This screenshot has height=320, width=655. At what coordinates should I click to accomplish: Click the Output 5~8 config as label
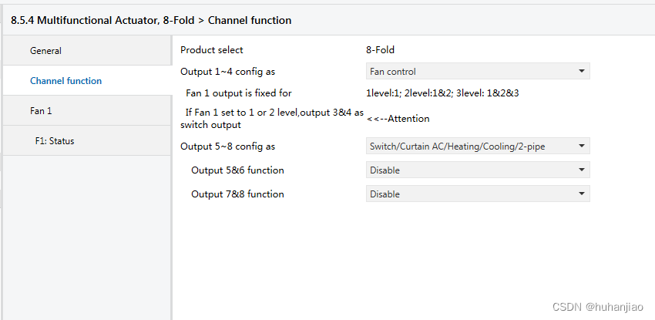click(228, 146)
